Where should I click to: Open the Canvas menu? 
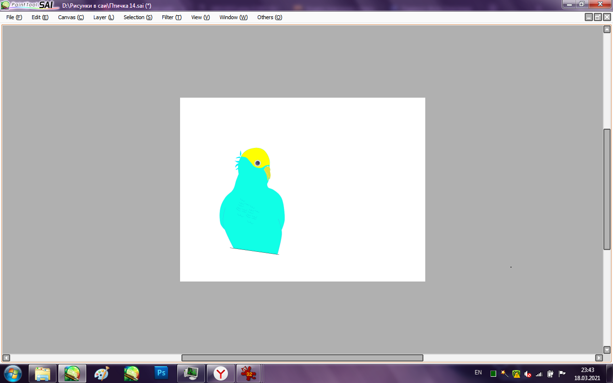pyautogui.click(x=70, y=17)
